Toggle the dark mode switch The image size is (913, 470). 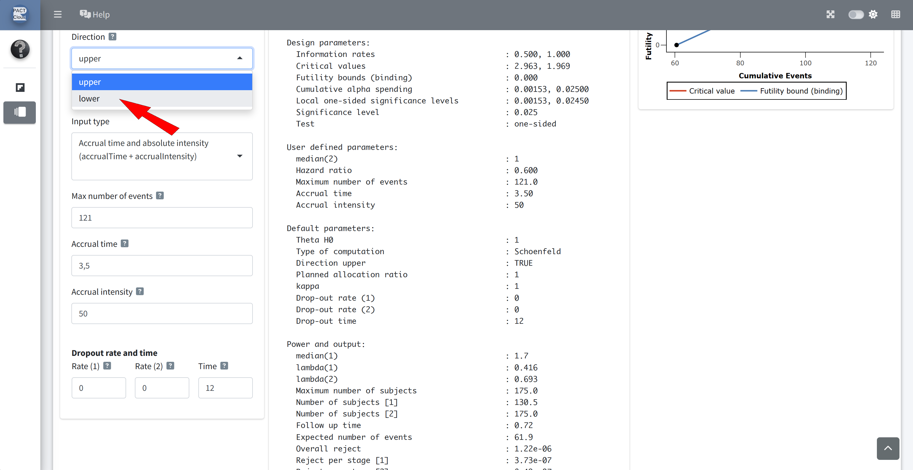(x=855, y=14)
